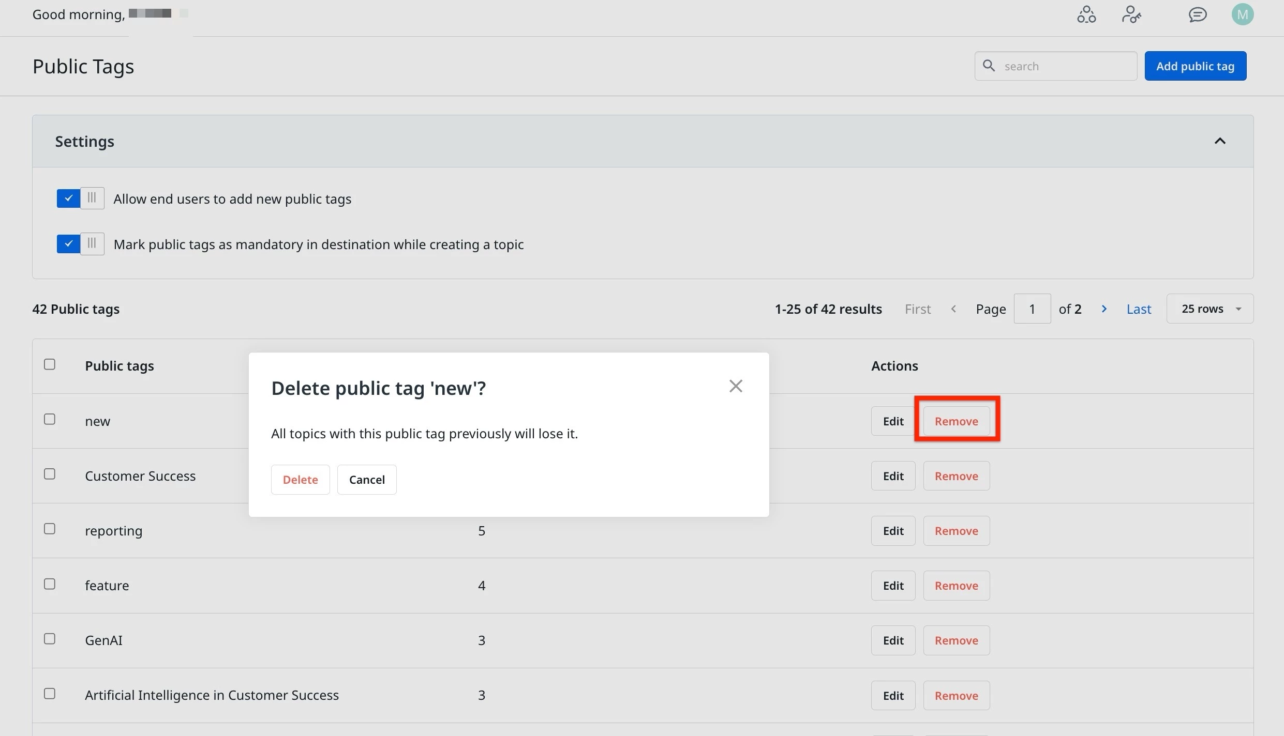Click the search magnifier icon
This screenshot has height=736, width=1284.
[x=989, y=66]
